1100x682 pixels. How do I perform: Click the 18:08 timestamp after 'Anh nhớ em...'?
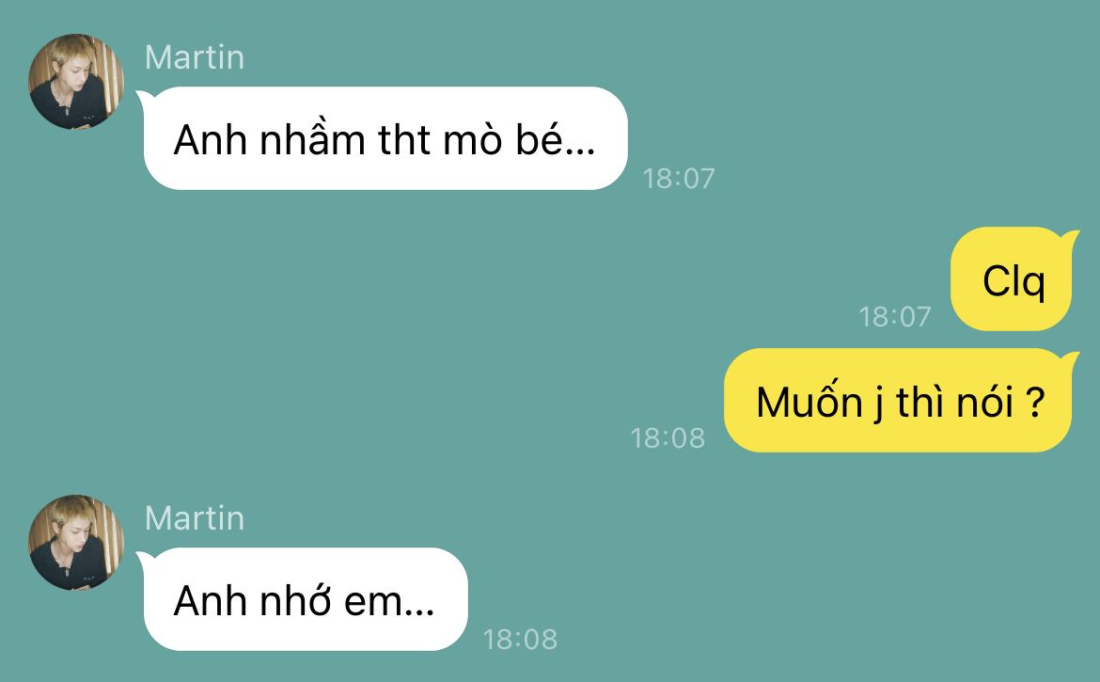(x=520, y=640)
